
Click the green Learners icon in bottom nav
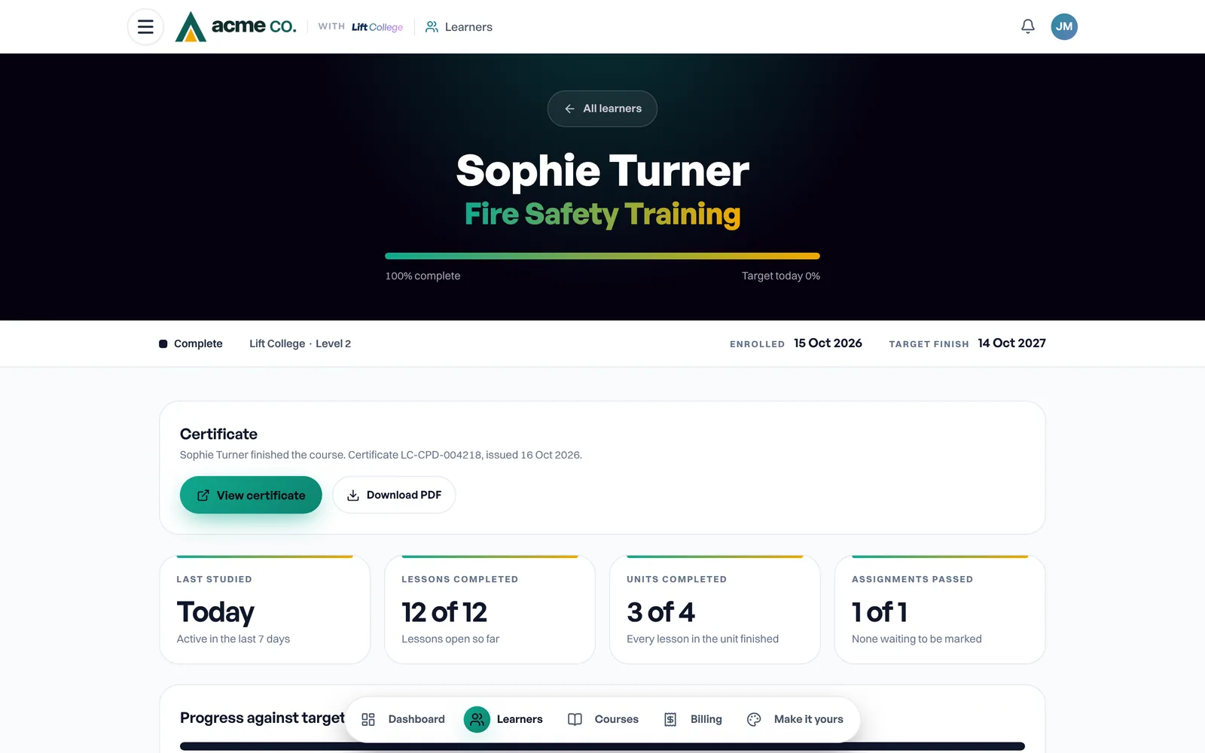(x=477, y=720)
